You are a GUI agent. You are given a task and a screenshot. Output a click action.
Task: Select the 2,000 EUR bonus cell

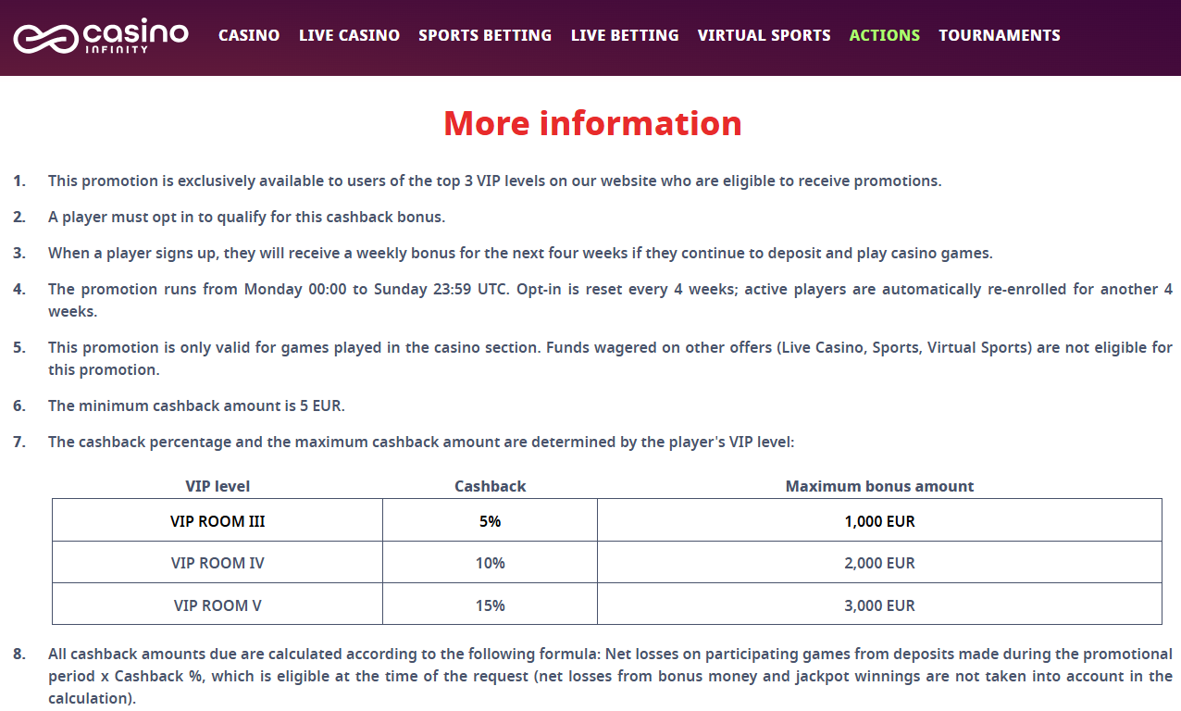[879, 563]
